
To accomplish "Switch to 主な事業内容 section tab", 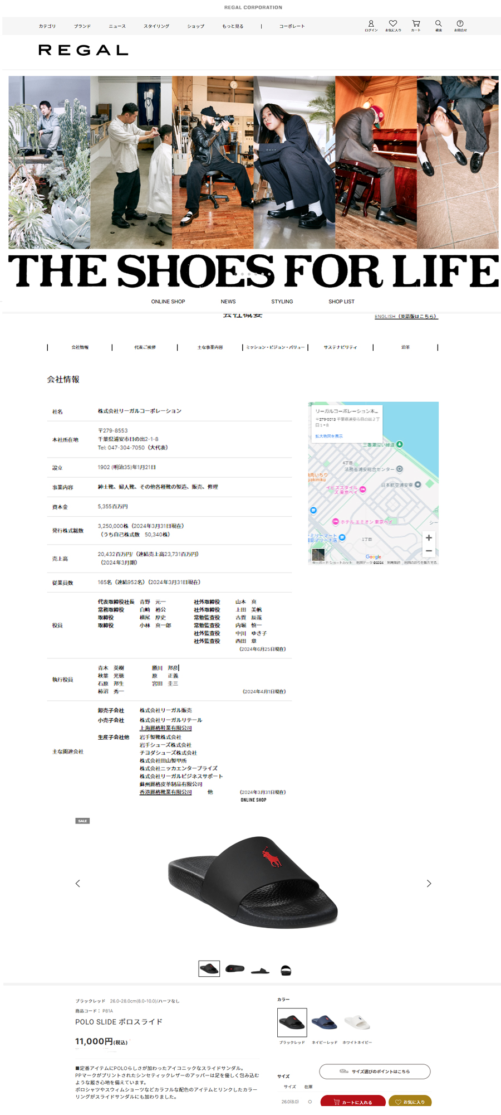I will tap(210, 347).
